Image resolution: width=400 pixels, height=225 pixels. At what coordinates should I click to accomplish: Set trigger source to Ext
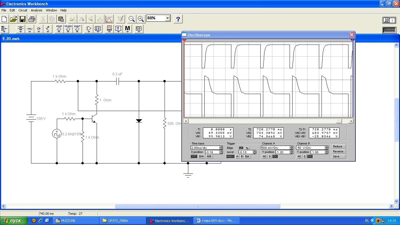tap(247, 156)
